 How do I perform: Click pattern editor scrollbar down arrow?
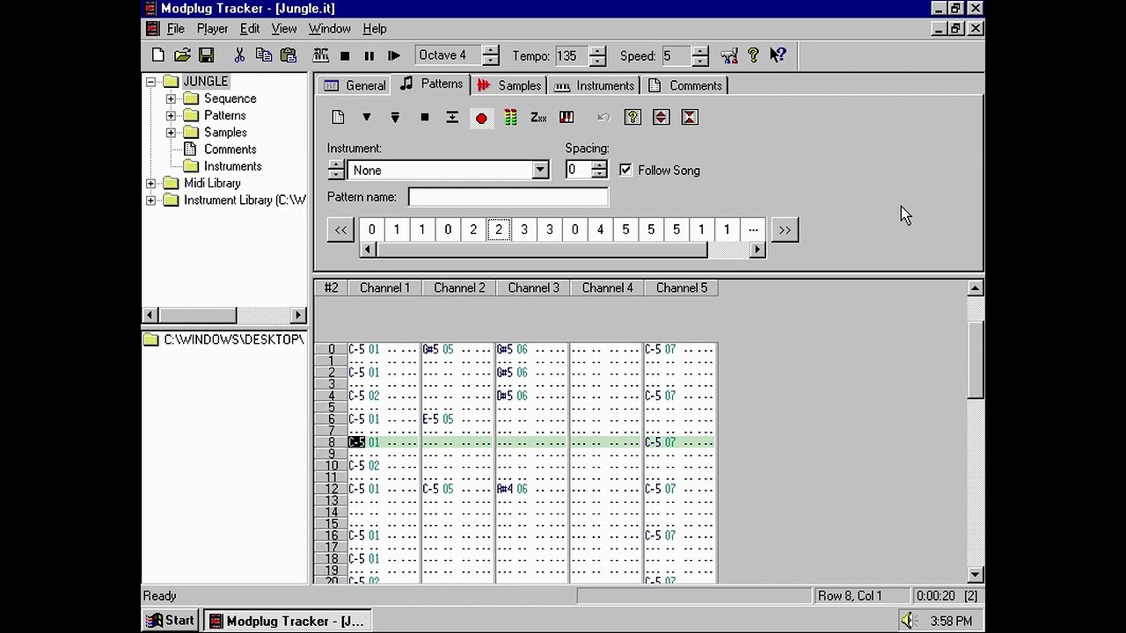click(x=975, y=575)
